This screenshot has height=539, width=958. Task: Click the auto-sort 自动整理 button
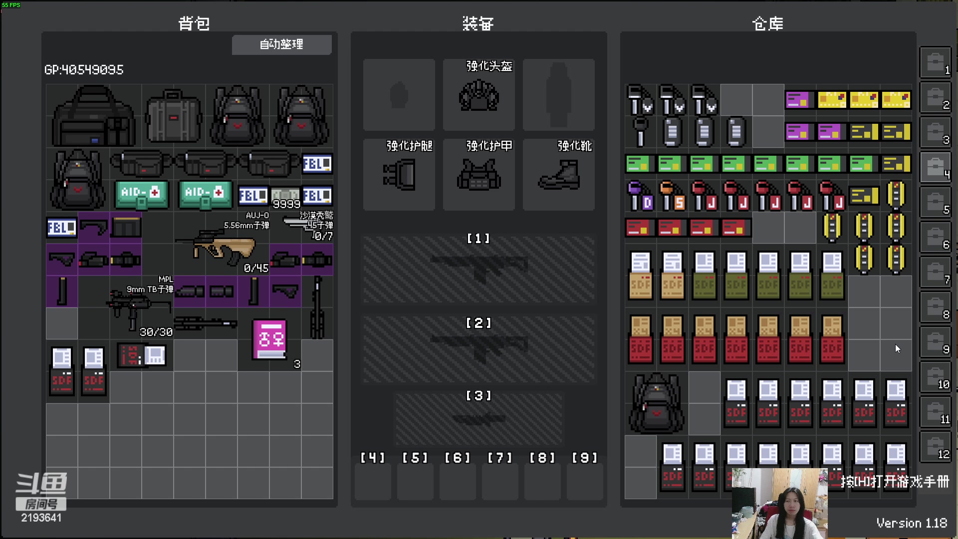[281, 44]
